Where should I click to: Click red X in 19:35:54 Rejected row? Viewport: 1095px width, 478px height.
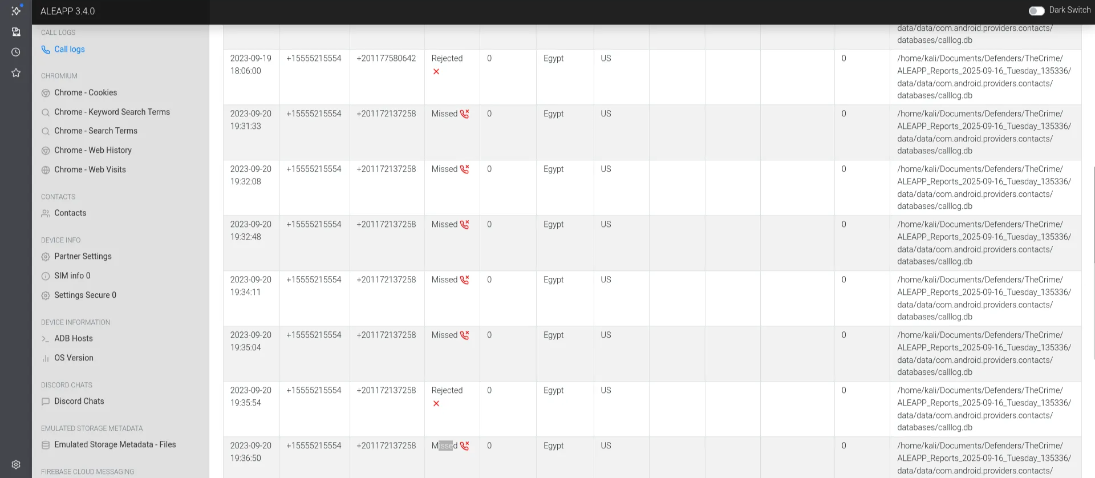(x=436, y=403)
